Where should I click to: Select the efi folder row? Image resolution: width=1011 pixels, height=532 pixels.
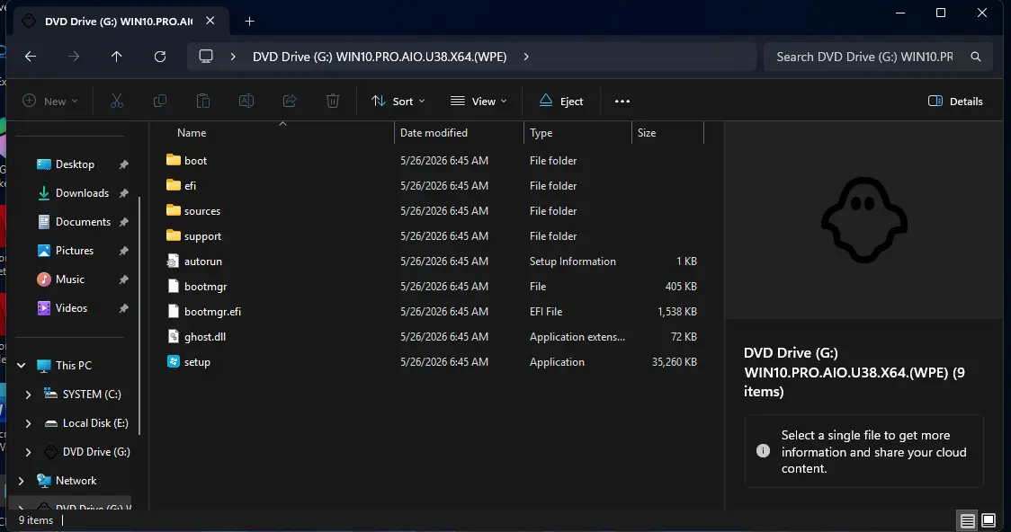[432, 185]
